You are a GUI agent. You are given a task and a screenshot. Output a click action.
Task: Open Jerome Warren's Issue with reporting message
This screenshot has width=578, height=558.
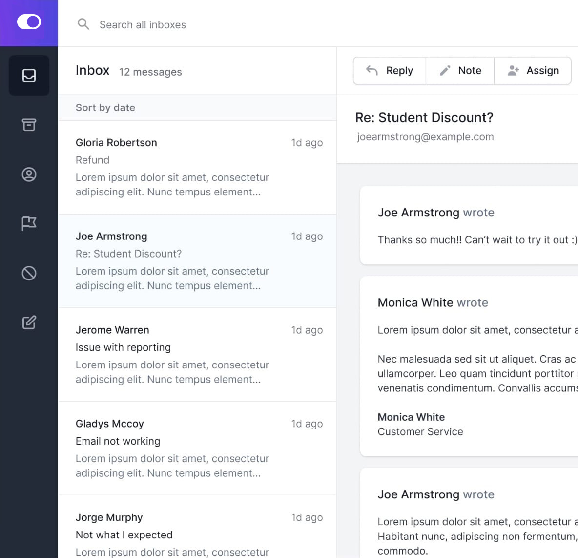pyautogui.click(x=197, y=355)
